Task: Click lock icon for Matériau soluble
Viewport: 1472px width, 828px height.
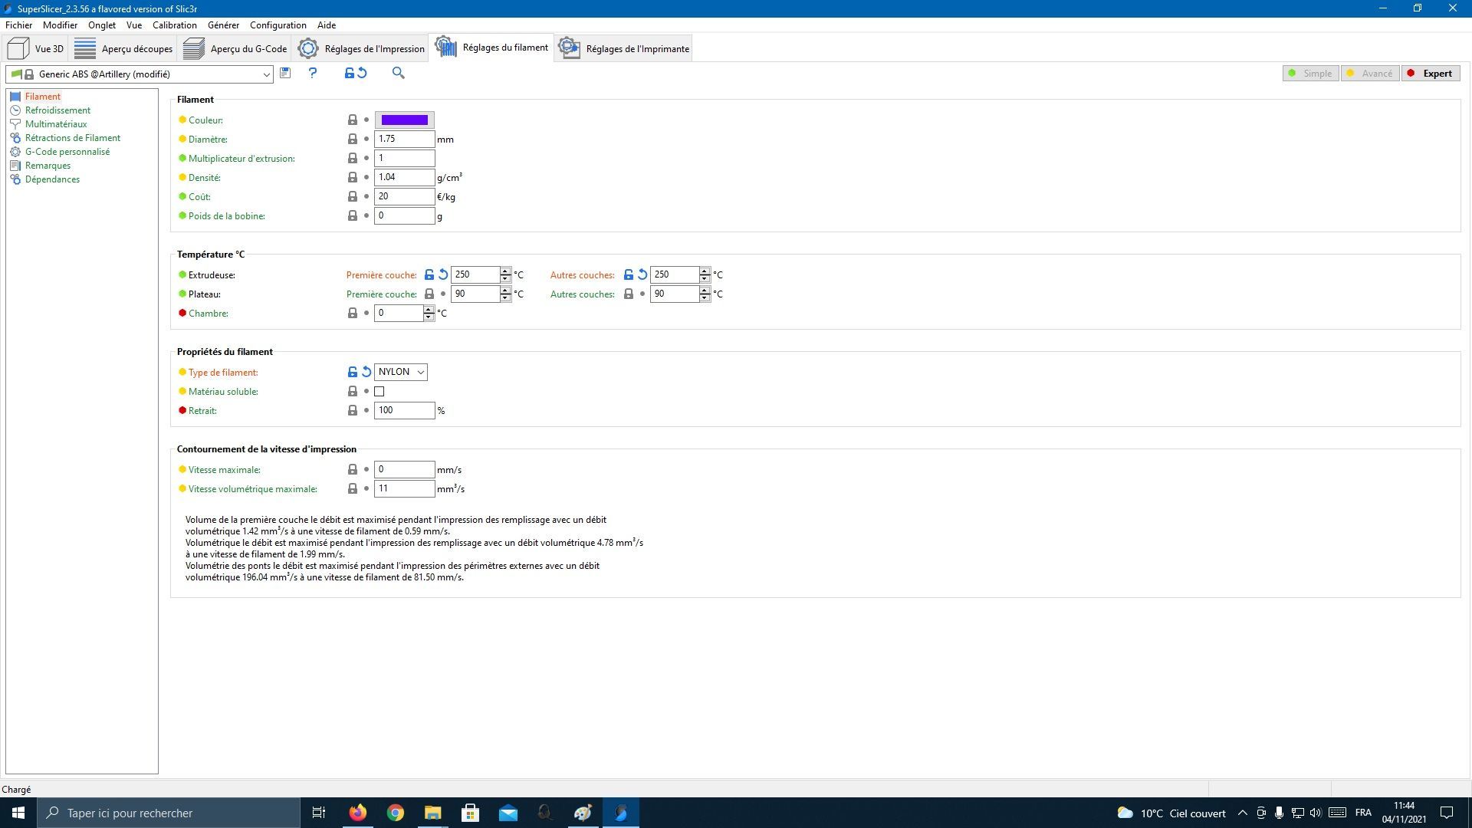Action: point(353,391)
